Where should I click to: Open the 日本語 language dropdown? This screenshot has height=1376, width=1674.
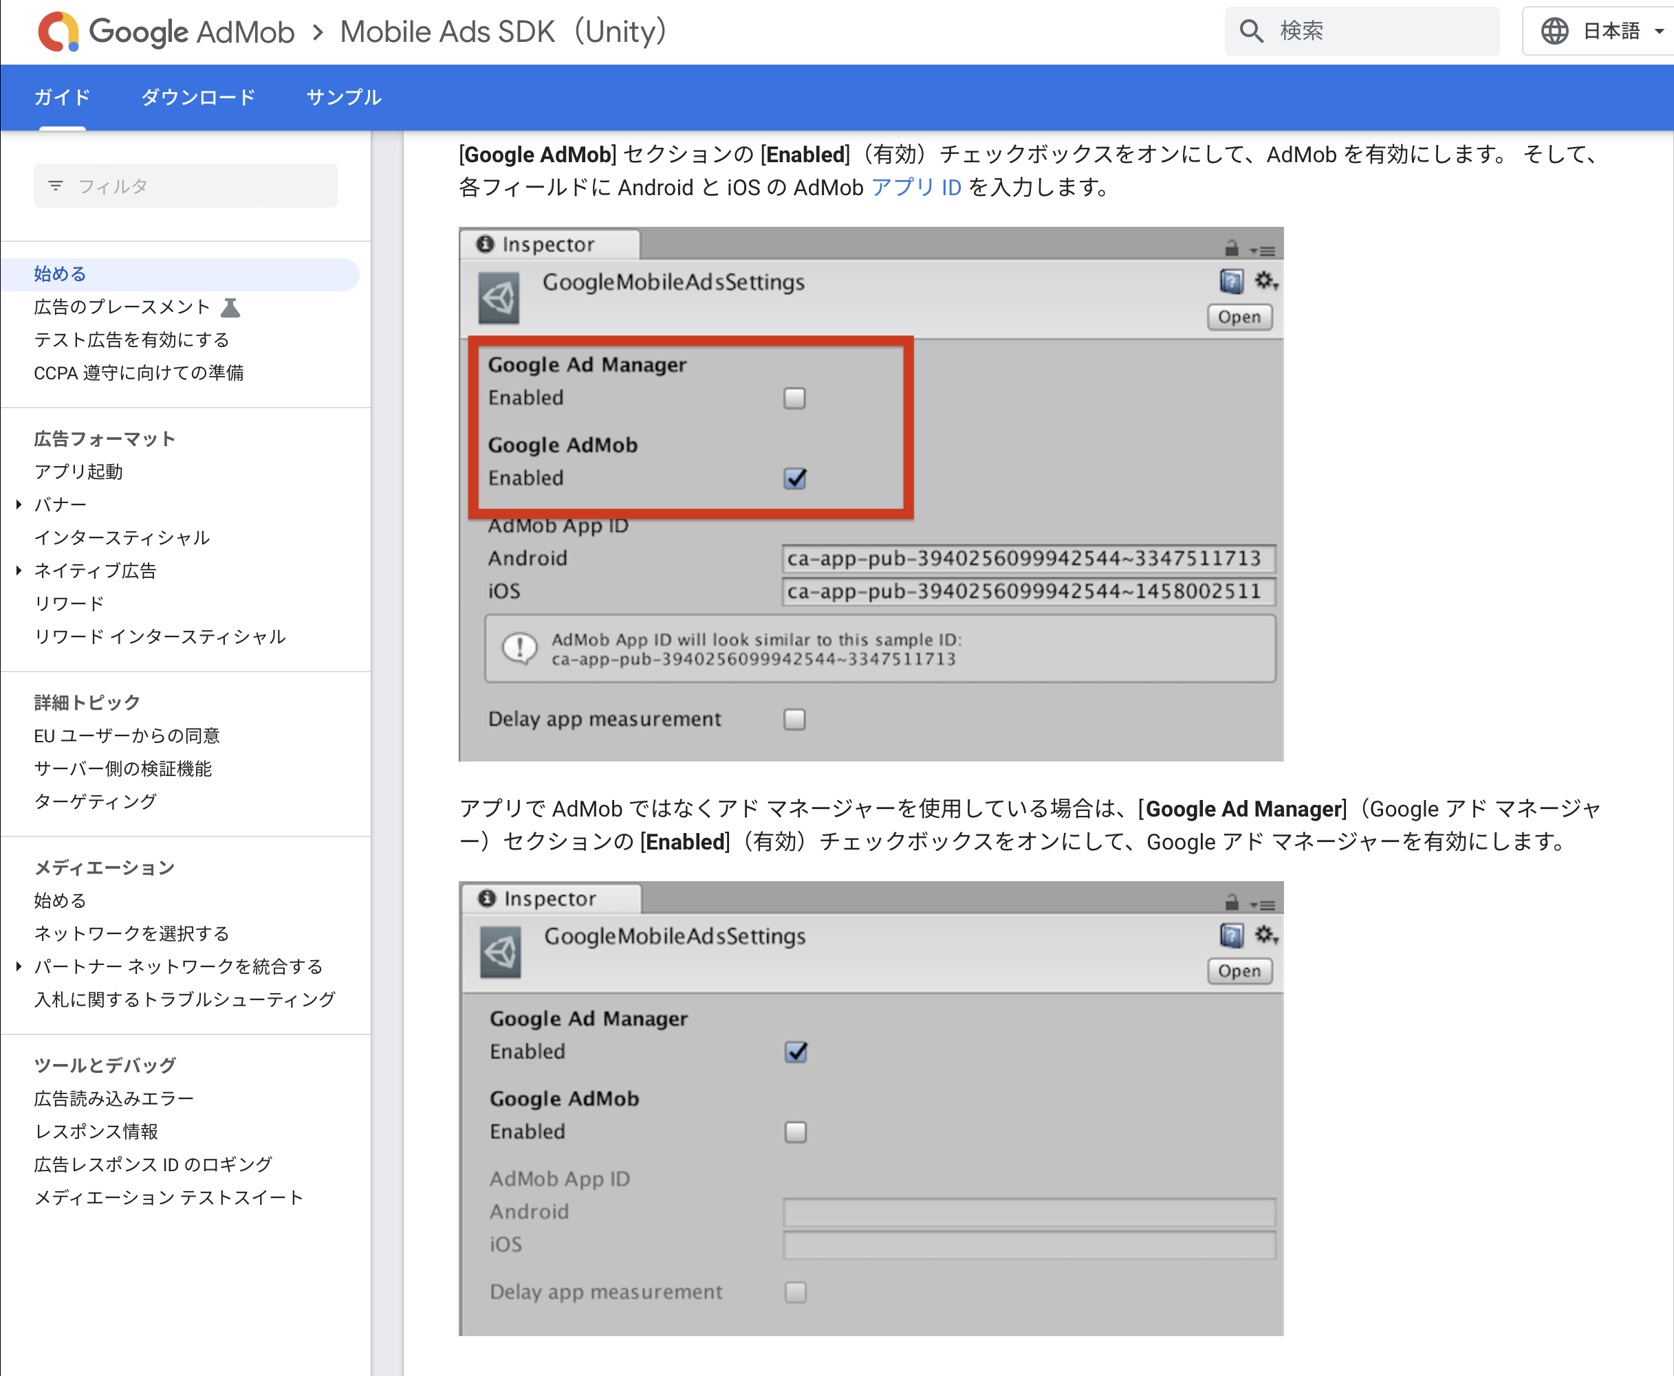(1598, 31)
